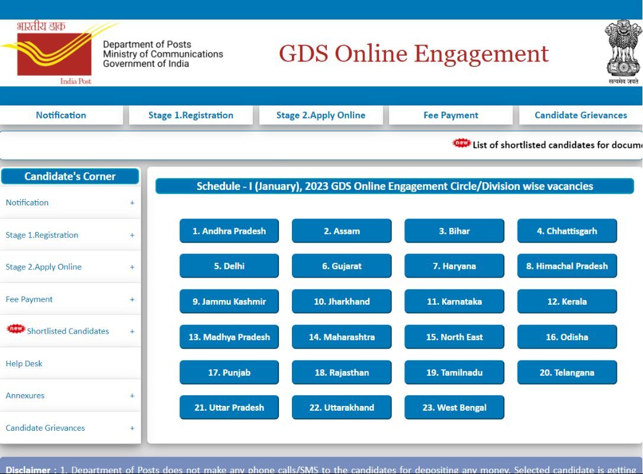Viewport: 643px width, 474px height.
Task: Click the 12. Kerala button
Action: click(567, 302)
